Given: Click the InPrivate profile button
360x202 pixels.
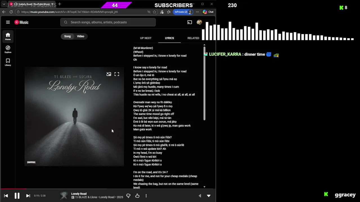Looking at the screenshot, I should pyautogui.click(x=183, y=12).
